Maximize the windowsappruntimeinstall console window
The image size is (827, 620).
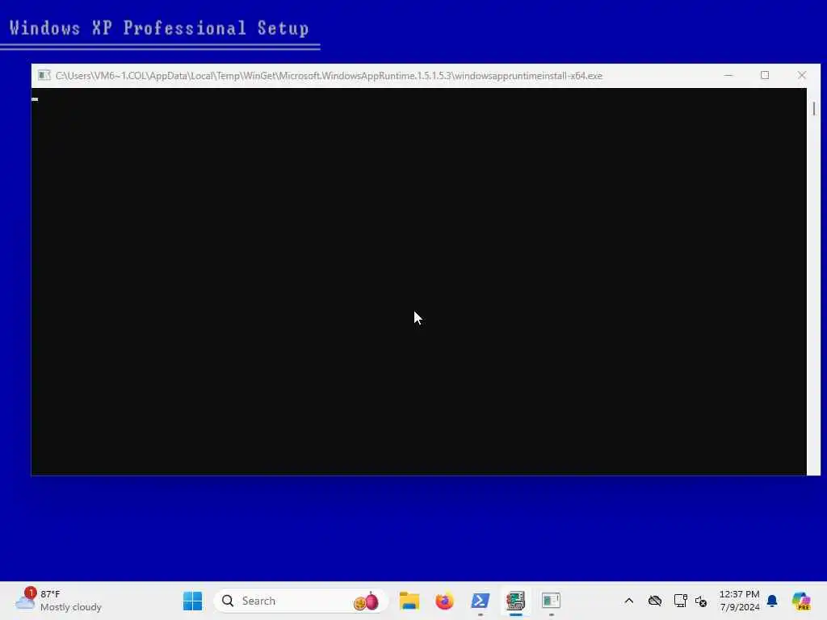coord(765,75)
